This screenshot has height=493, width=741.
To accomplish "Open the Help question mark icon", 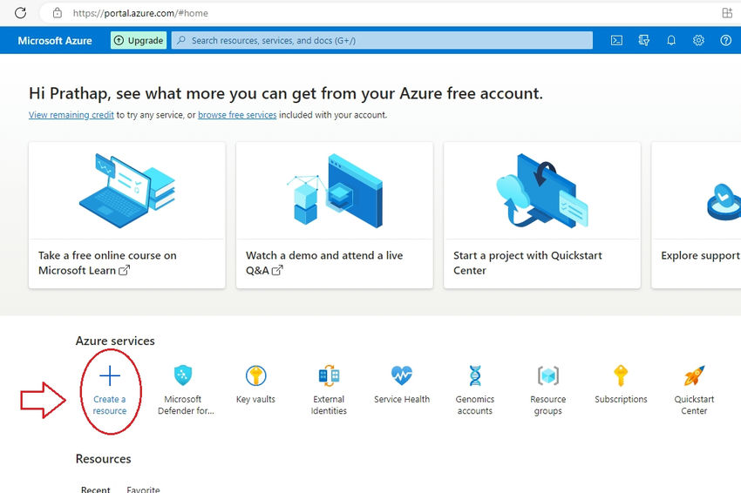I will click(x=725, y=40).
